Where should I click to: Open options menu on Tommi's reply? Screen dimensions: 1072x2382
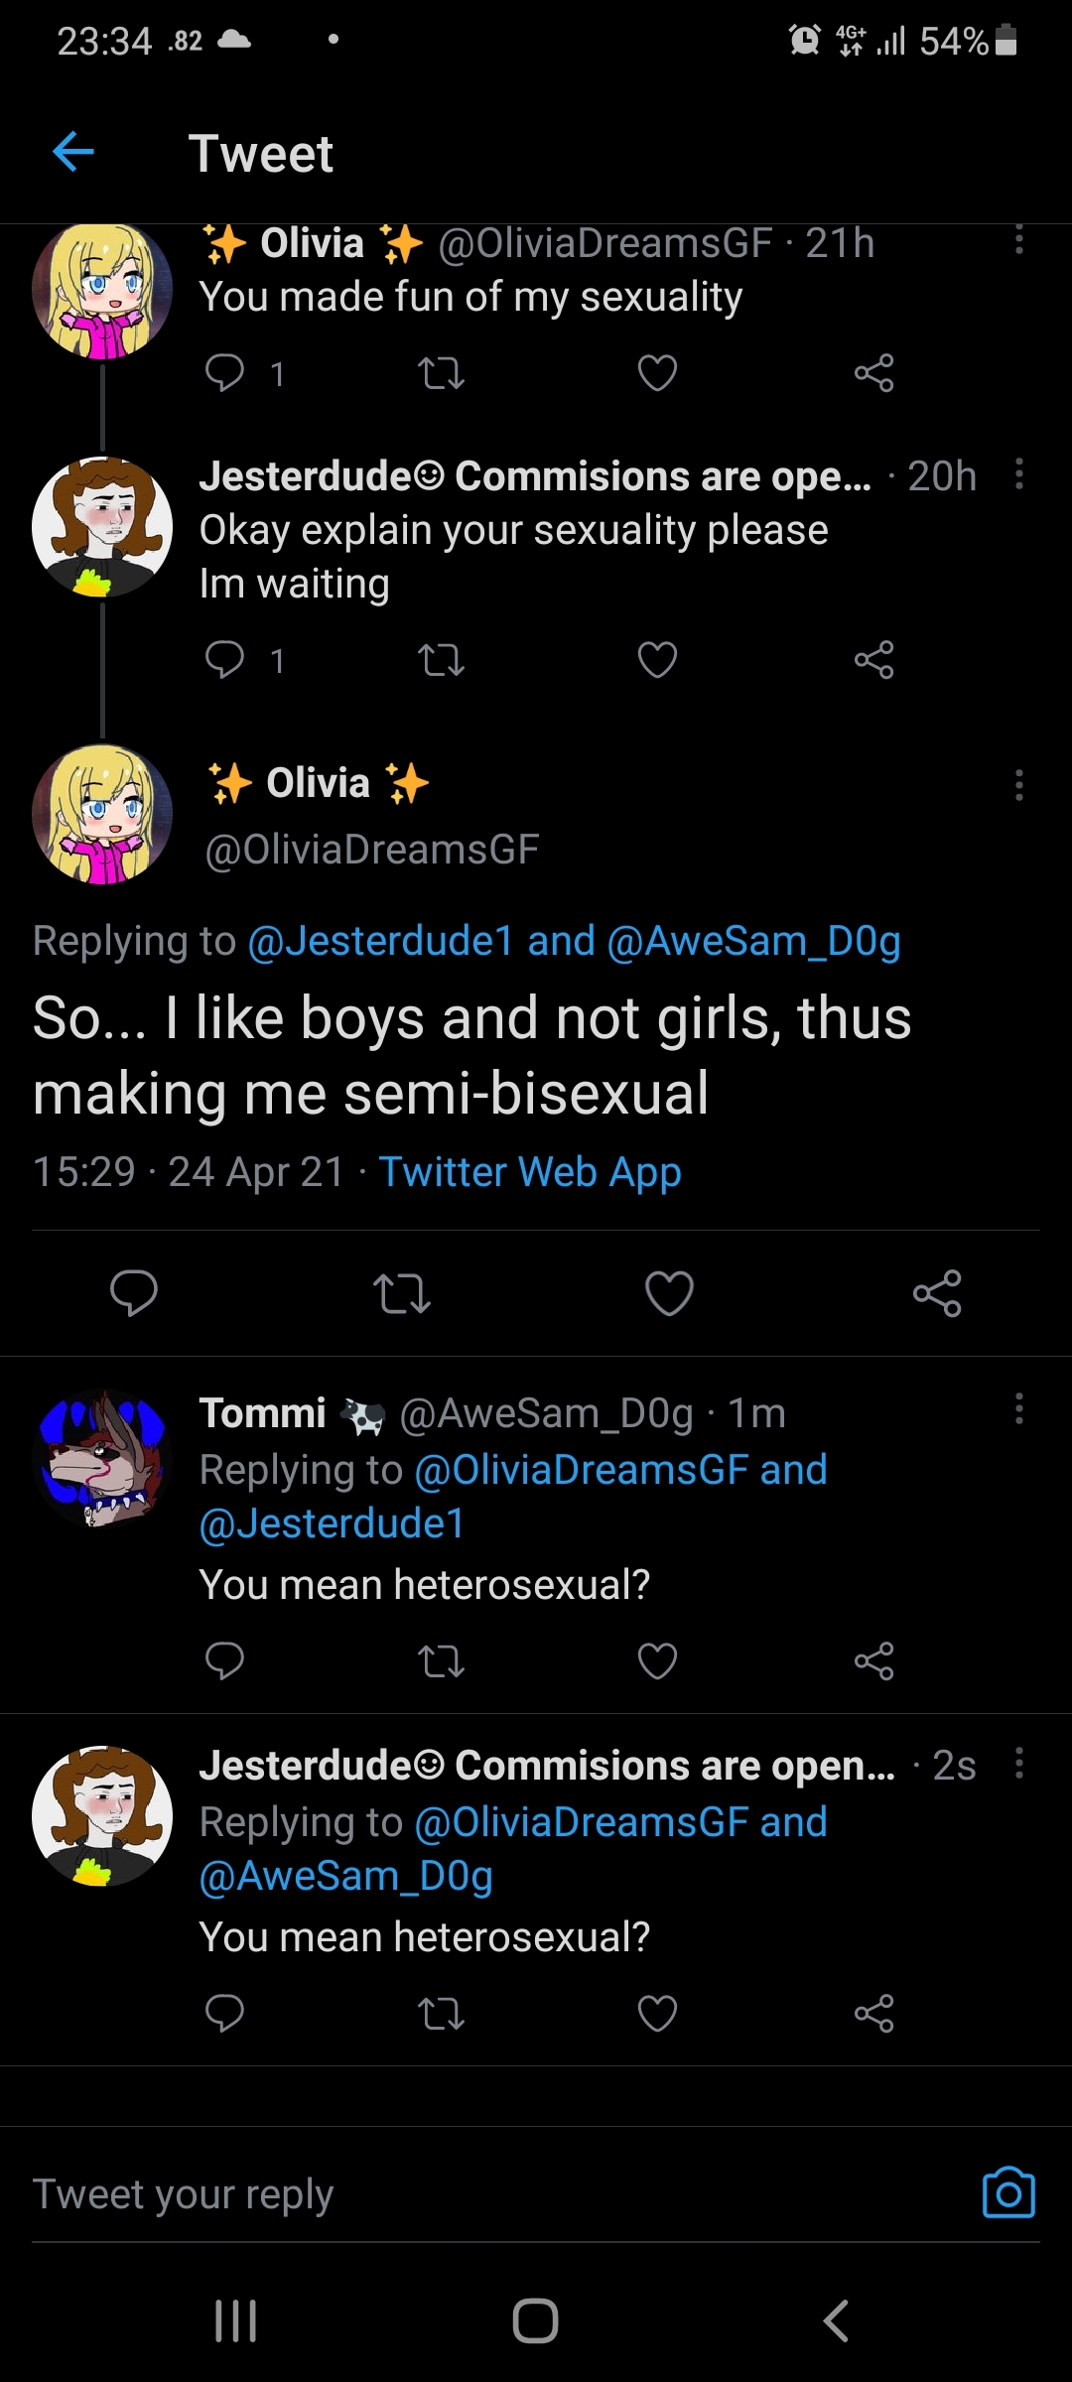coord(1018,1408)
